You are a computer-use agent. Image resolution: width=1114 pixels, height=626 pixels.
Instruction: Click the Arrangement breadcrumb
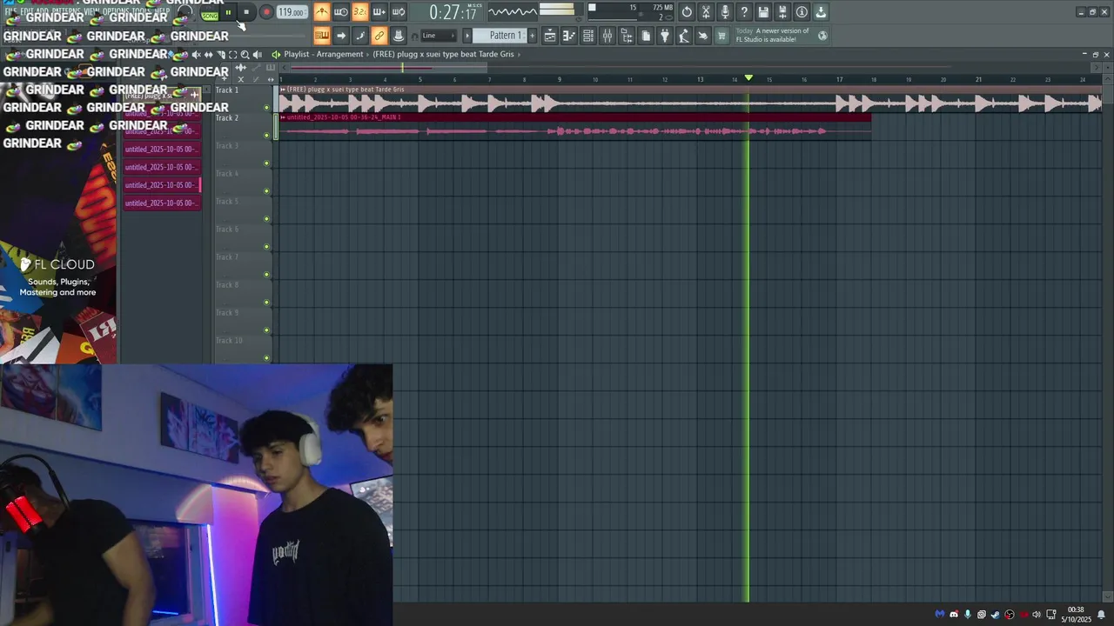click(x=339, y=54)
